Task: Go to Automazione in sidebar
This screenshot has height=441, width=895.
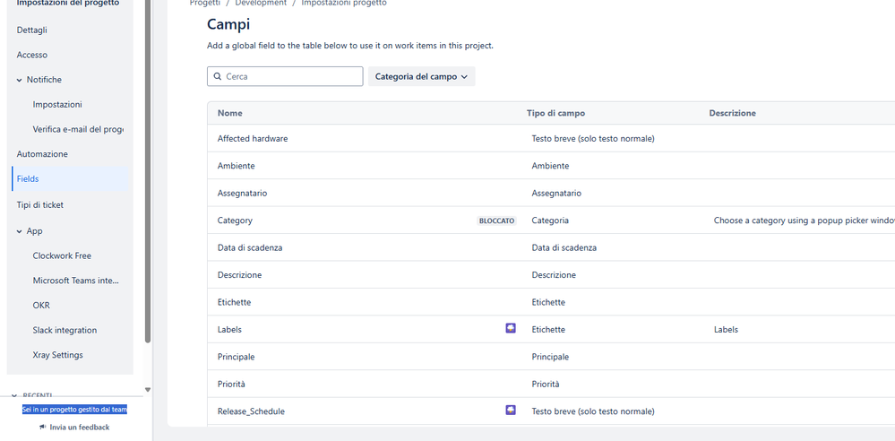Action: click(x=42, y=154)
